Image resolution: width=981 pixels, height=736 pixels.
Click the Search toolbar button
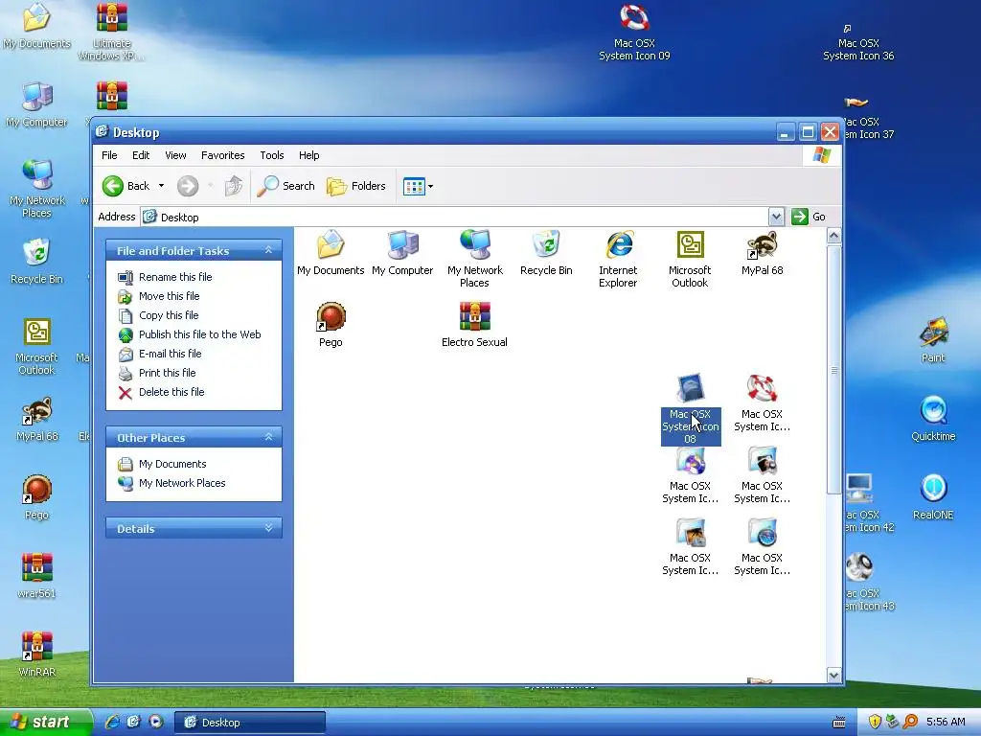pos(285,186)
